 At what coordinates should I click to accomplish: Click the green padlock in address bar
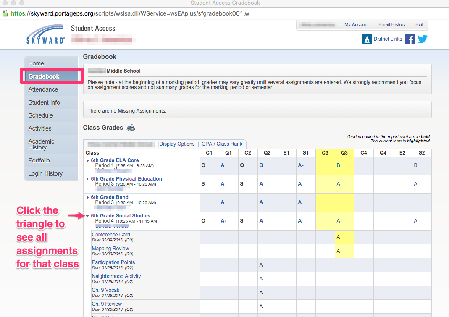coord(5,13)
